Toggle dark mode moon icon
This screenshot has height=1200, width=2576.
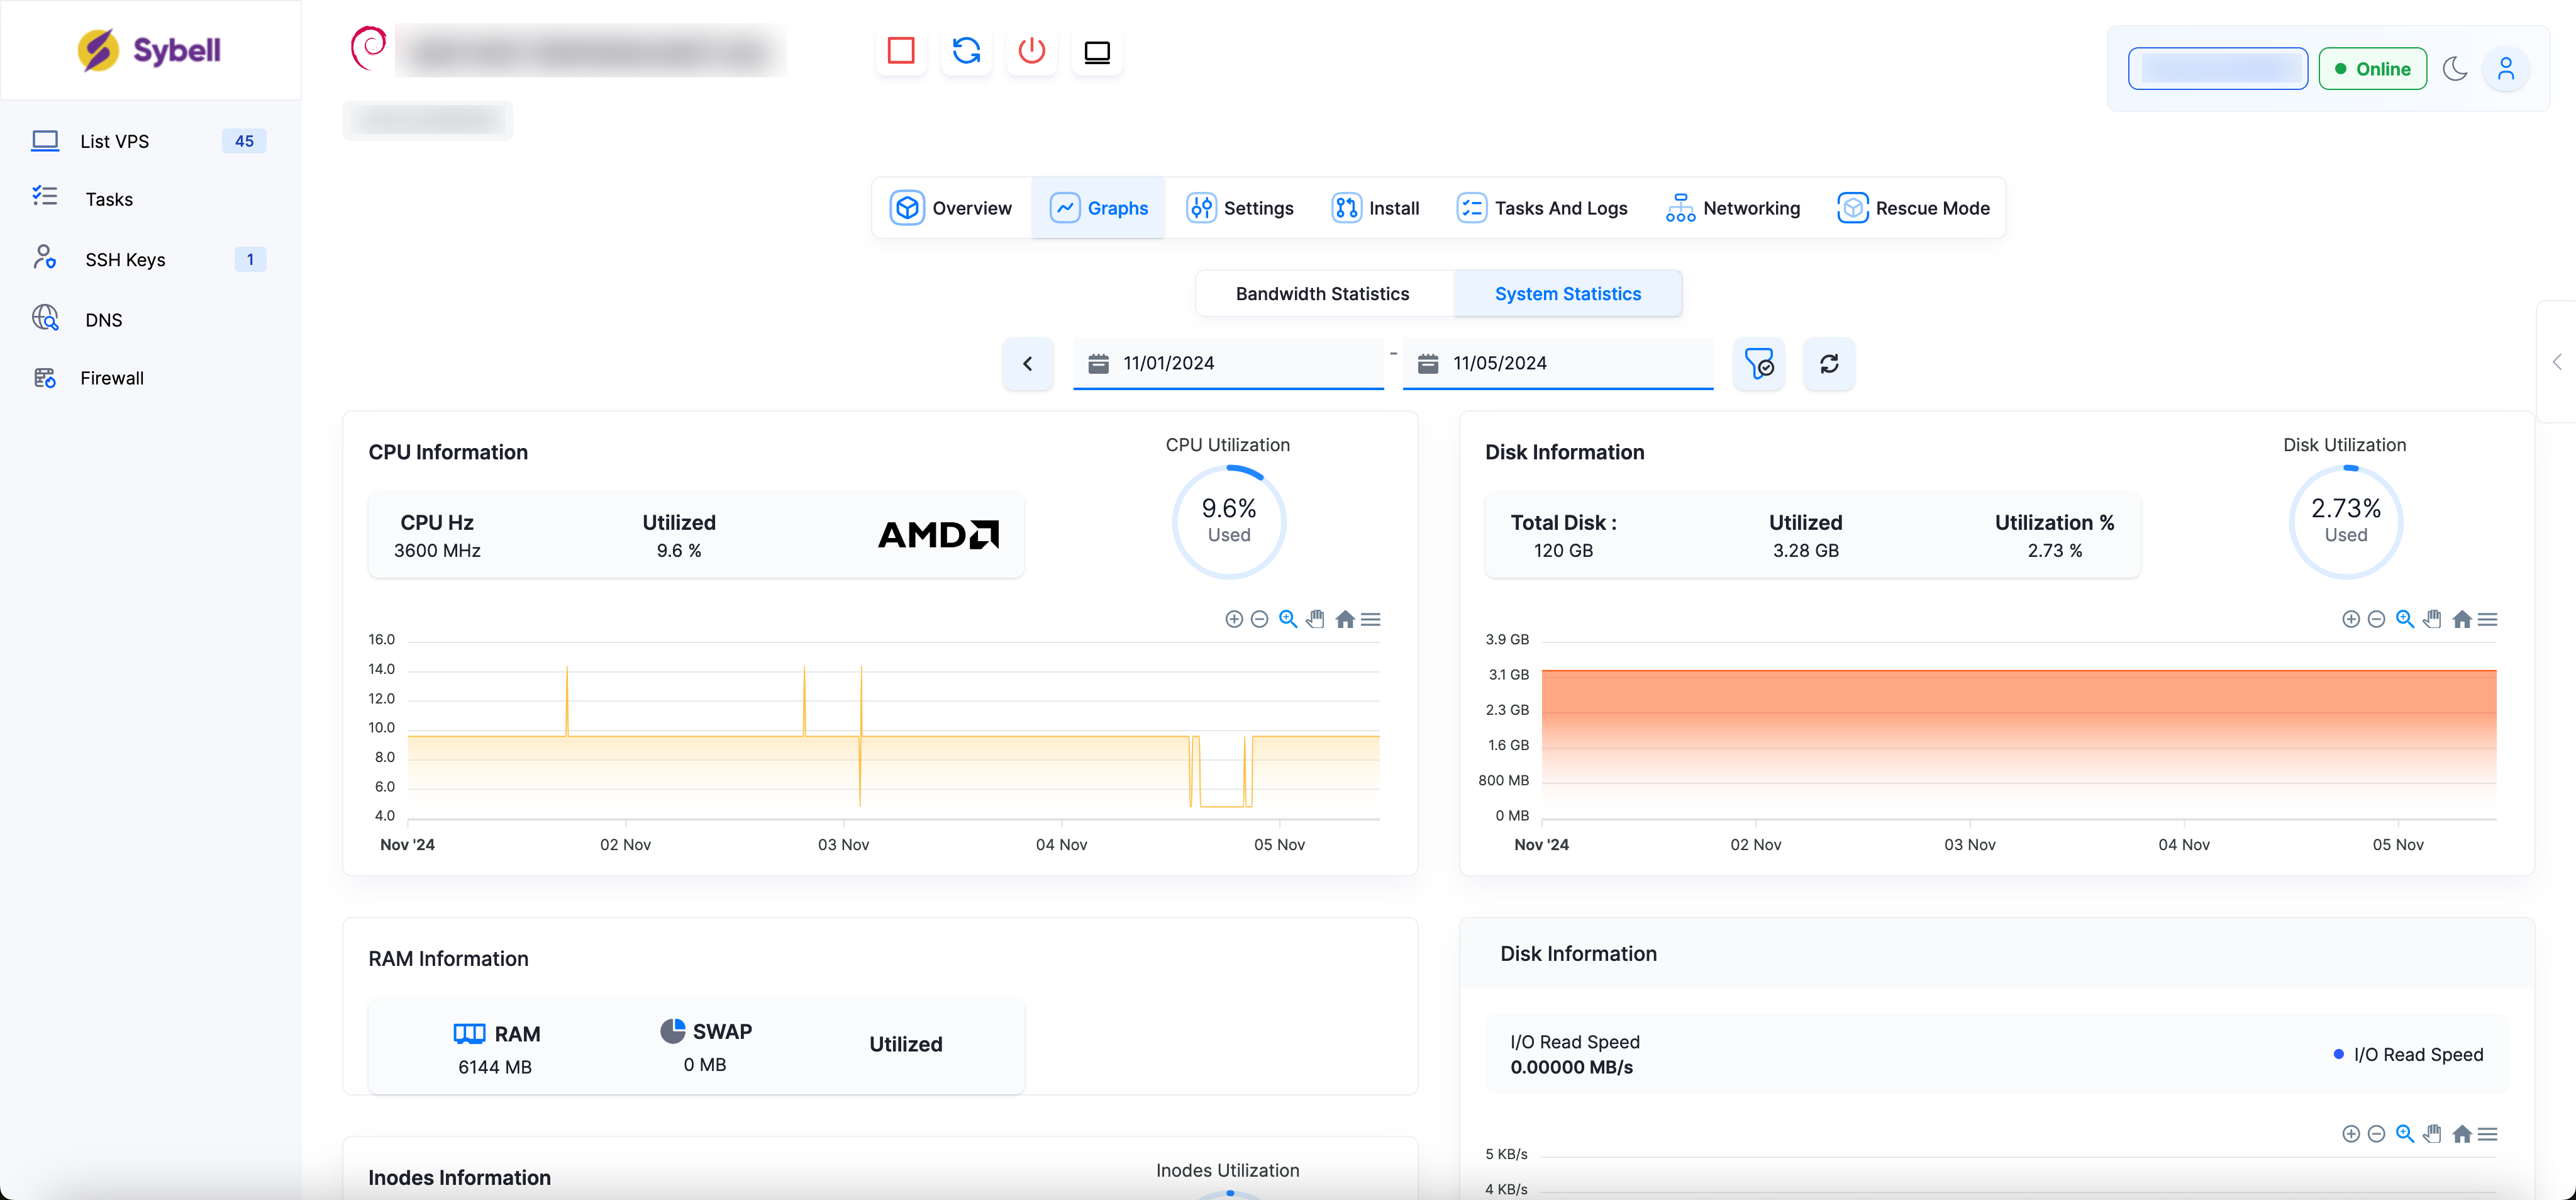(x=2455, y=69)
